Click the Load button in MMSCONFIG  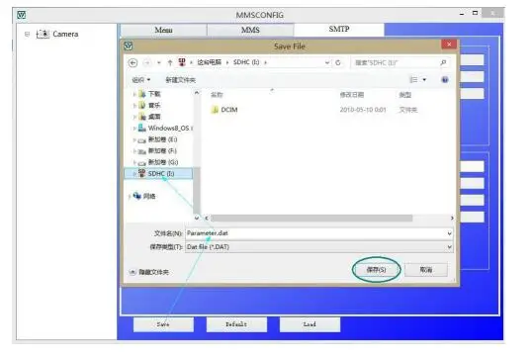[310, 324]
